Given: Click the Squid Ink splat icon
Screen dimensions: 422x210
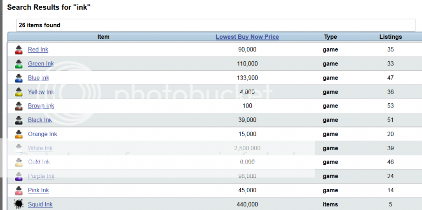Looking at the screenshot, I should coord(19,204).
